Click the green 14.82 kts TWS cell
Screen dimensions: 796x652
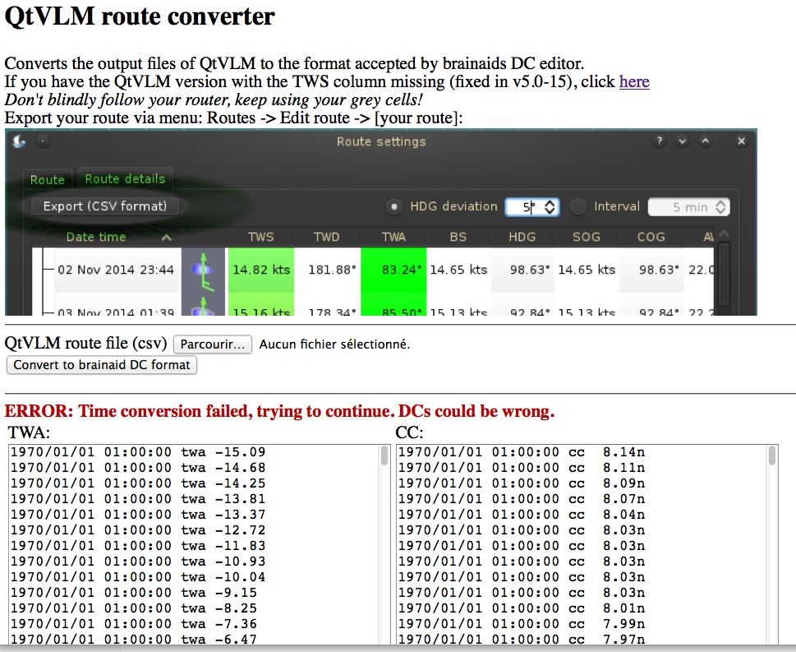tap(261, 270)
